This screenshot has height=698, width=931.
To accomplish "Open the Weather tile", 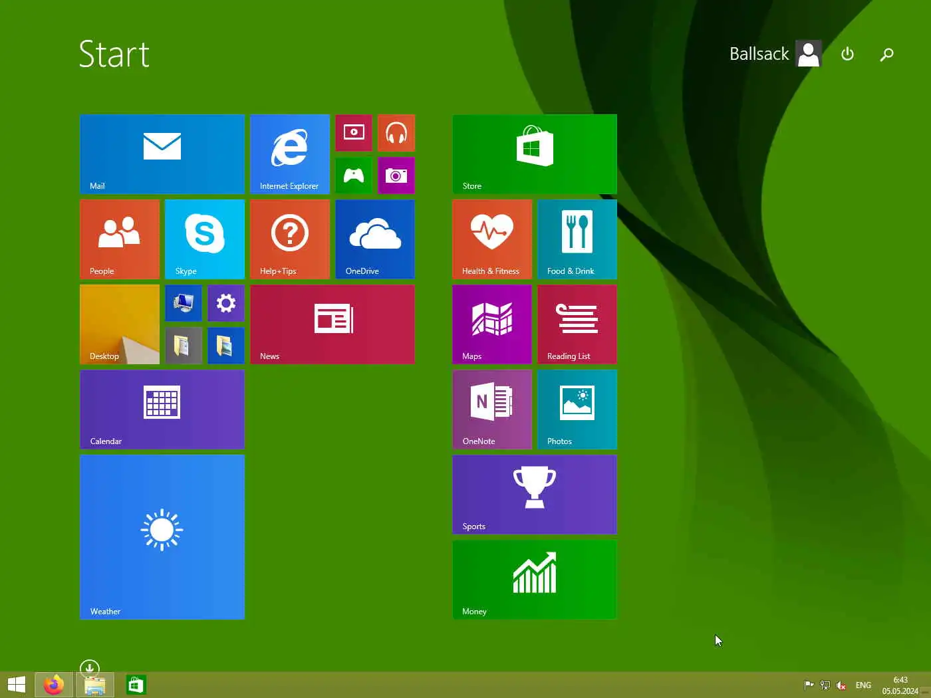I will pos(162,537).
